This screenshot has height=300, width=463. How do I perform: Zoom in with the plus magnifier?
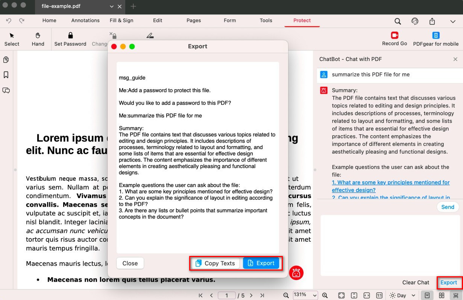[x=325, y=295]
